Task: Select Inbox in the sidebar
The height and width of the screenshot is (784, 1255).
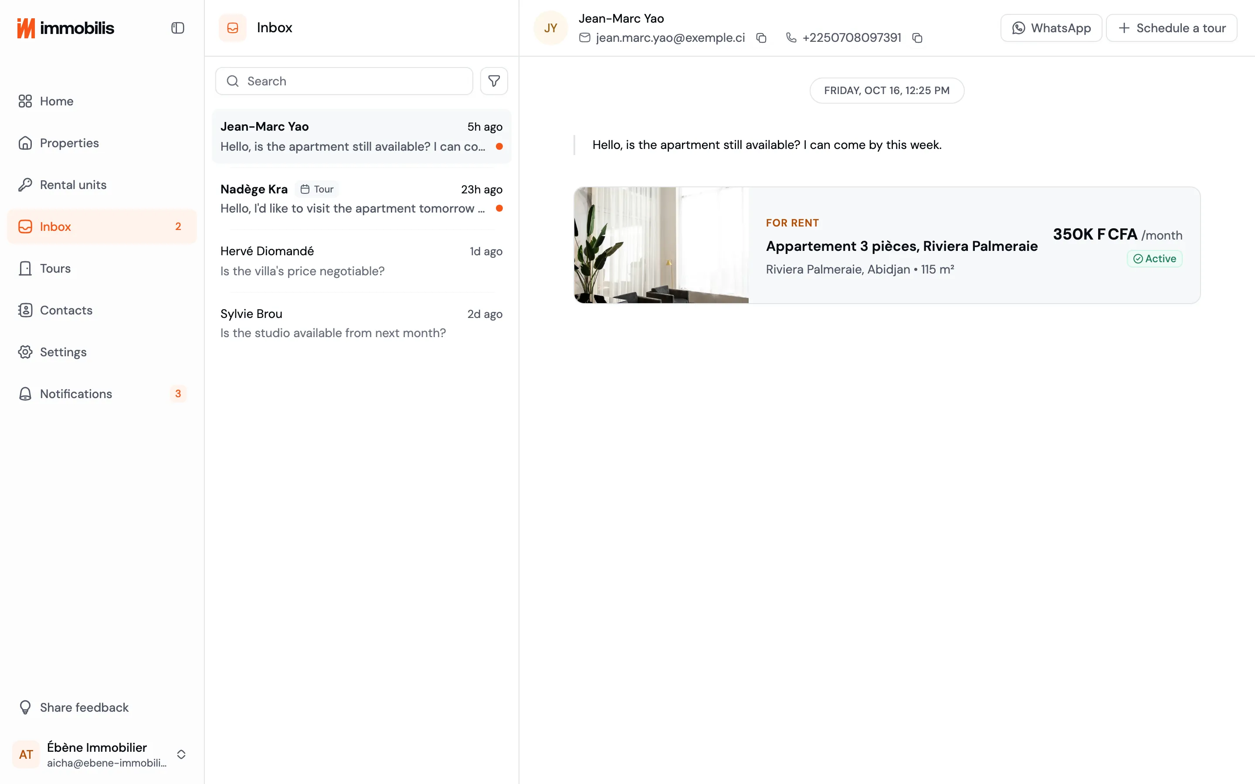Action: (x=102, y=226)
